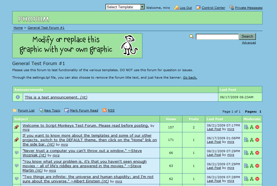Open the RSS text link
The width and height of the screenshot is (277, 186).
tap(111, 111)
